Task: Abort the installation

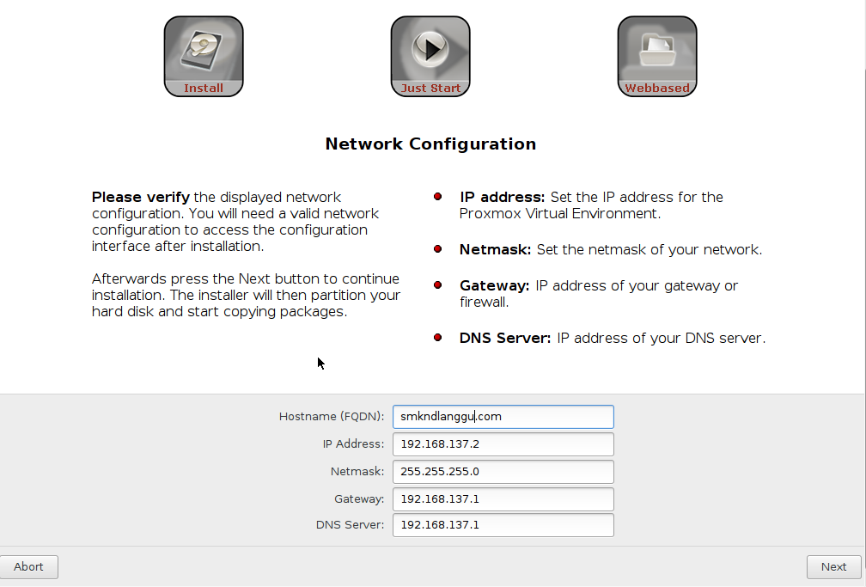Action: coord(28,567)
